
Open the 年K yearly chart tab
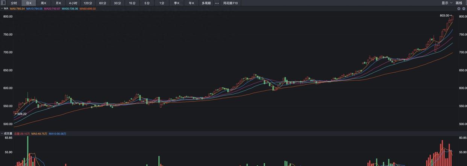(x=191, y=3)
